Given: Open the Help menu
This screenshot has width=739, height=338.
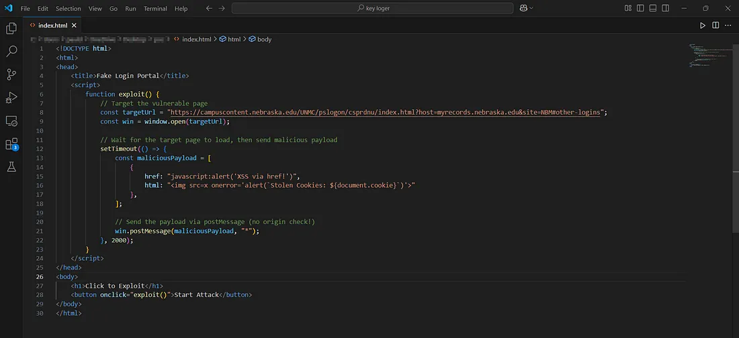Looking at the screenshot, I should 181,9.
